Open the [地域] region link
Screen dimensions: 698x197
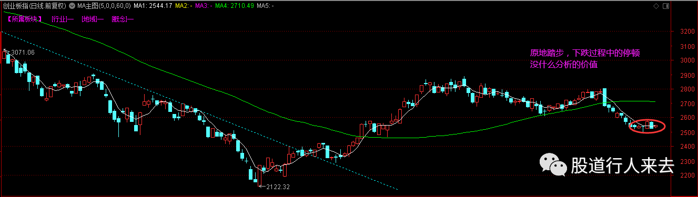pos(93,19)
